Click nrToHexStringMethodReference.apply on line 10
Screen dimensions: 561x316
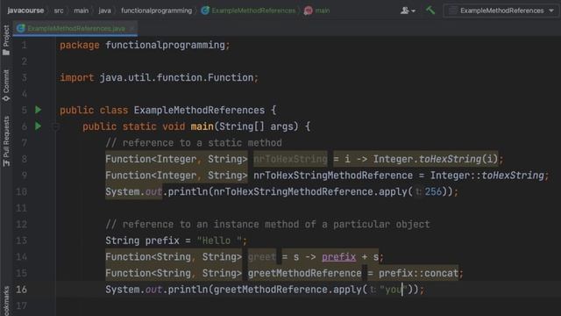coord(310,191)
